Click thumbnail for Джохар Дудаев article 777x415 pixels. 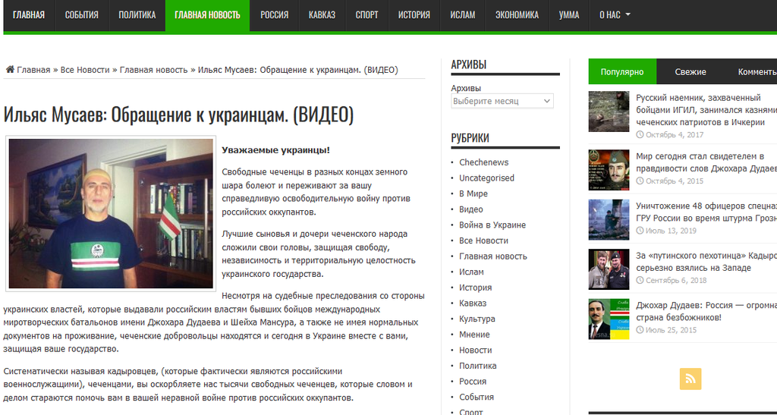[x=609, y=319]
